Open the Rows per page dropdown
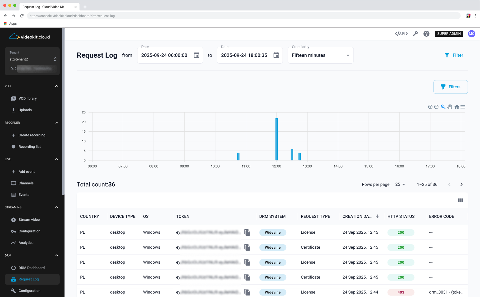This screenshot has height=297, width=480. (400, 184)
